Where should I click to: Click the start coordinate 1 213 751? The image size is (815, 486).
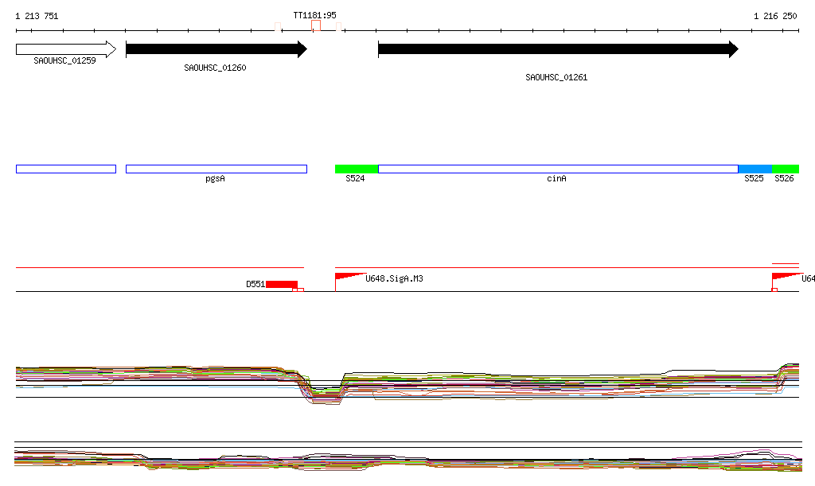click(37, 16)
